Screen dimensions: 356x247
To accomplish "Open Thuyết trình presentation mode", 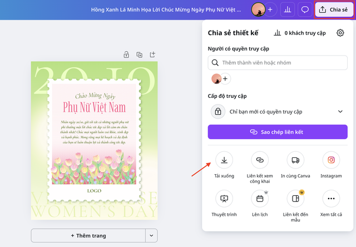I will 224,199.
